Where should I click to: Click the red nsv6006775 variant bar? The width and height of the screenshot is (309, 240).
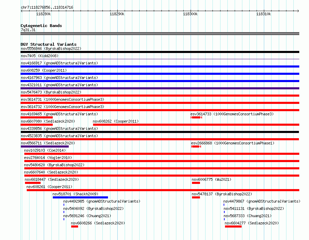196,183
